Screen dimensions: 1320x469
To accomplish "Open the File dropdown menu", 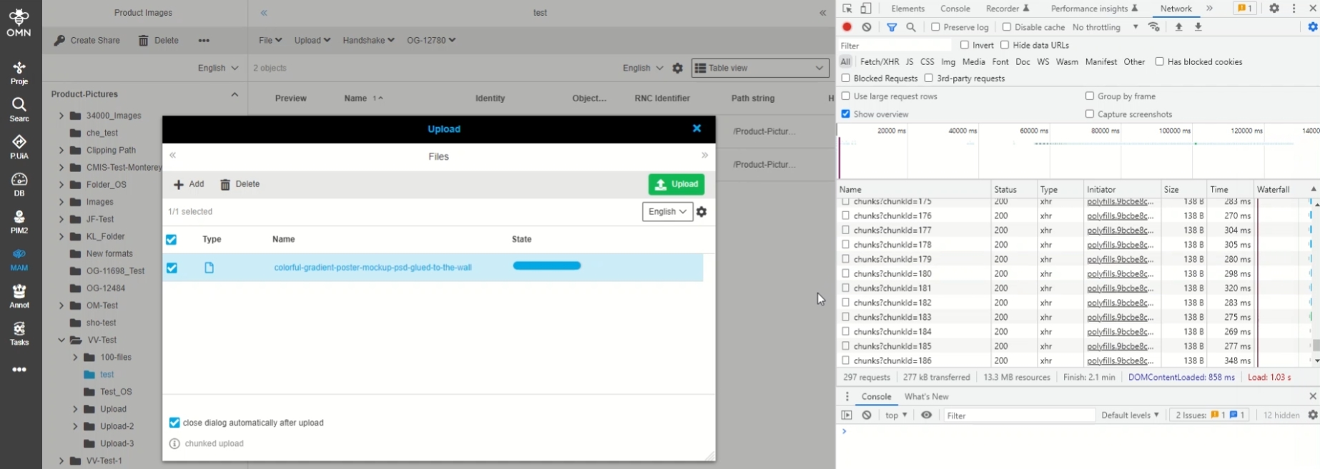I will (270, 41).
